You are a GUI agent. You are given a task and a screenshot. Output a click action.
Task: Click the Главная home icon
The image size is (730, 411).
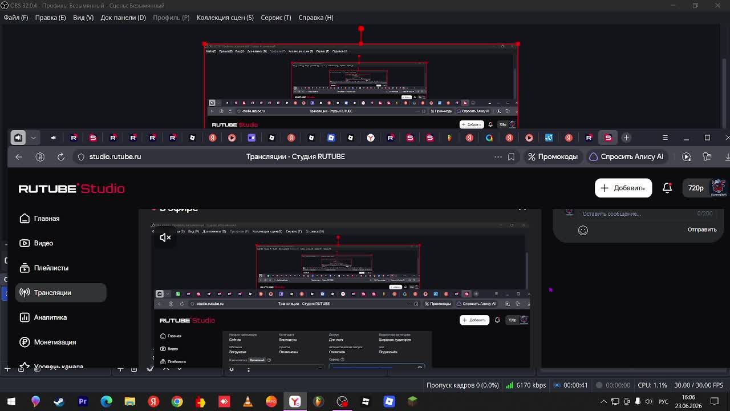click(x=25, y=219)
